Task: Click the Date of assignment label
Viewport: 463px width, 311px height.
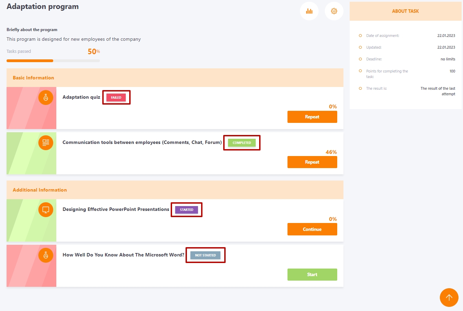Action: click(x=382, y=36)
